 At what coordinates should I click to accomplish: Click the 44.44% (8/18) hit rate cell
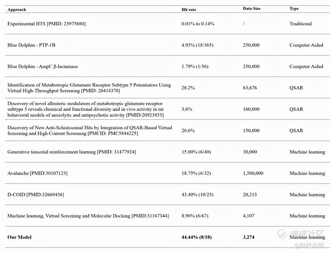pos(197,237)
